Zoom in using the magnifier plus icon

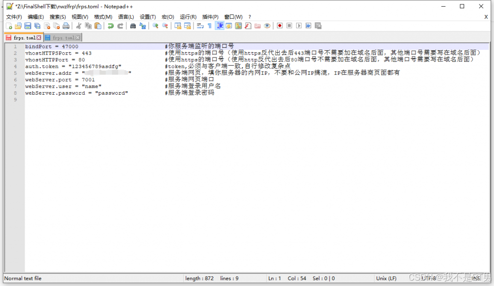coord(155,26)
